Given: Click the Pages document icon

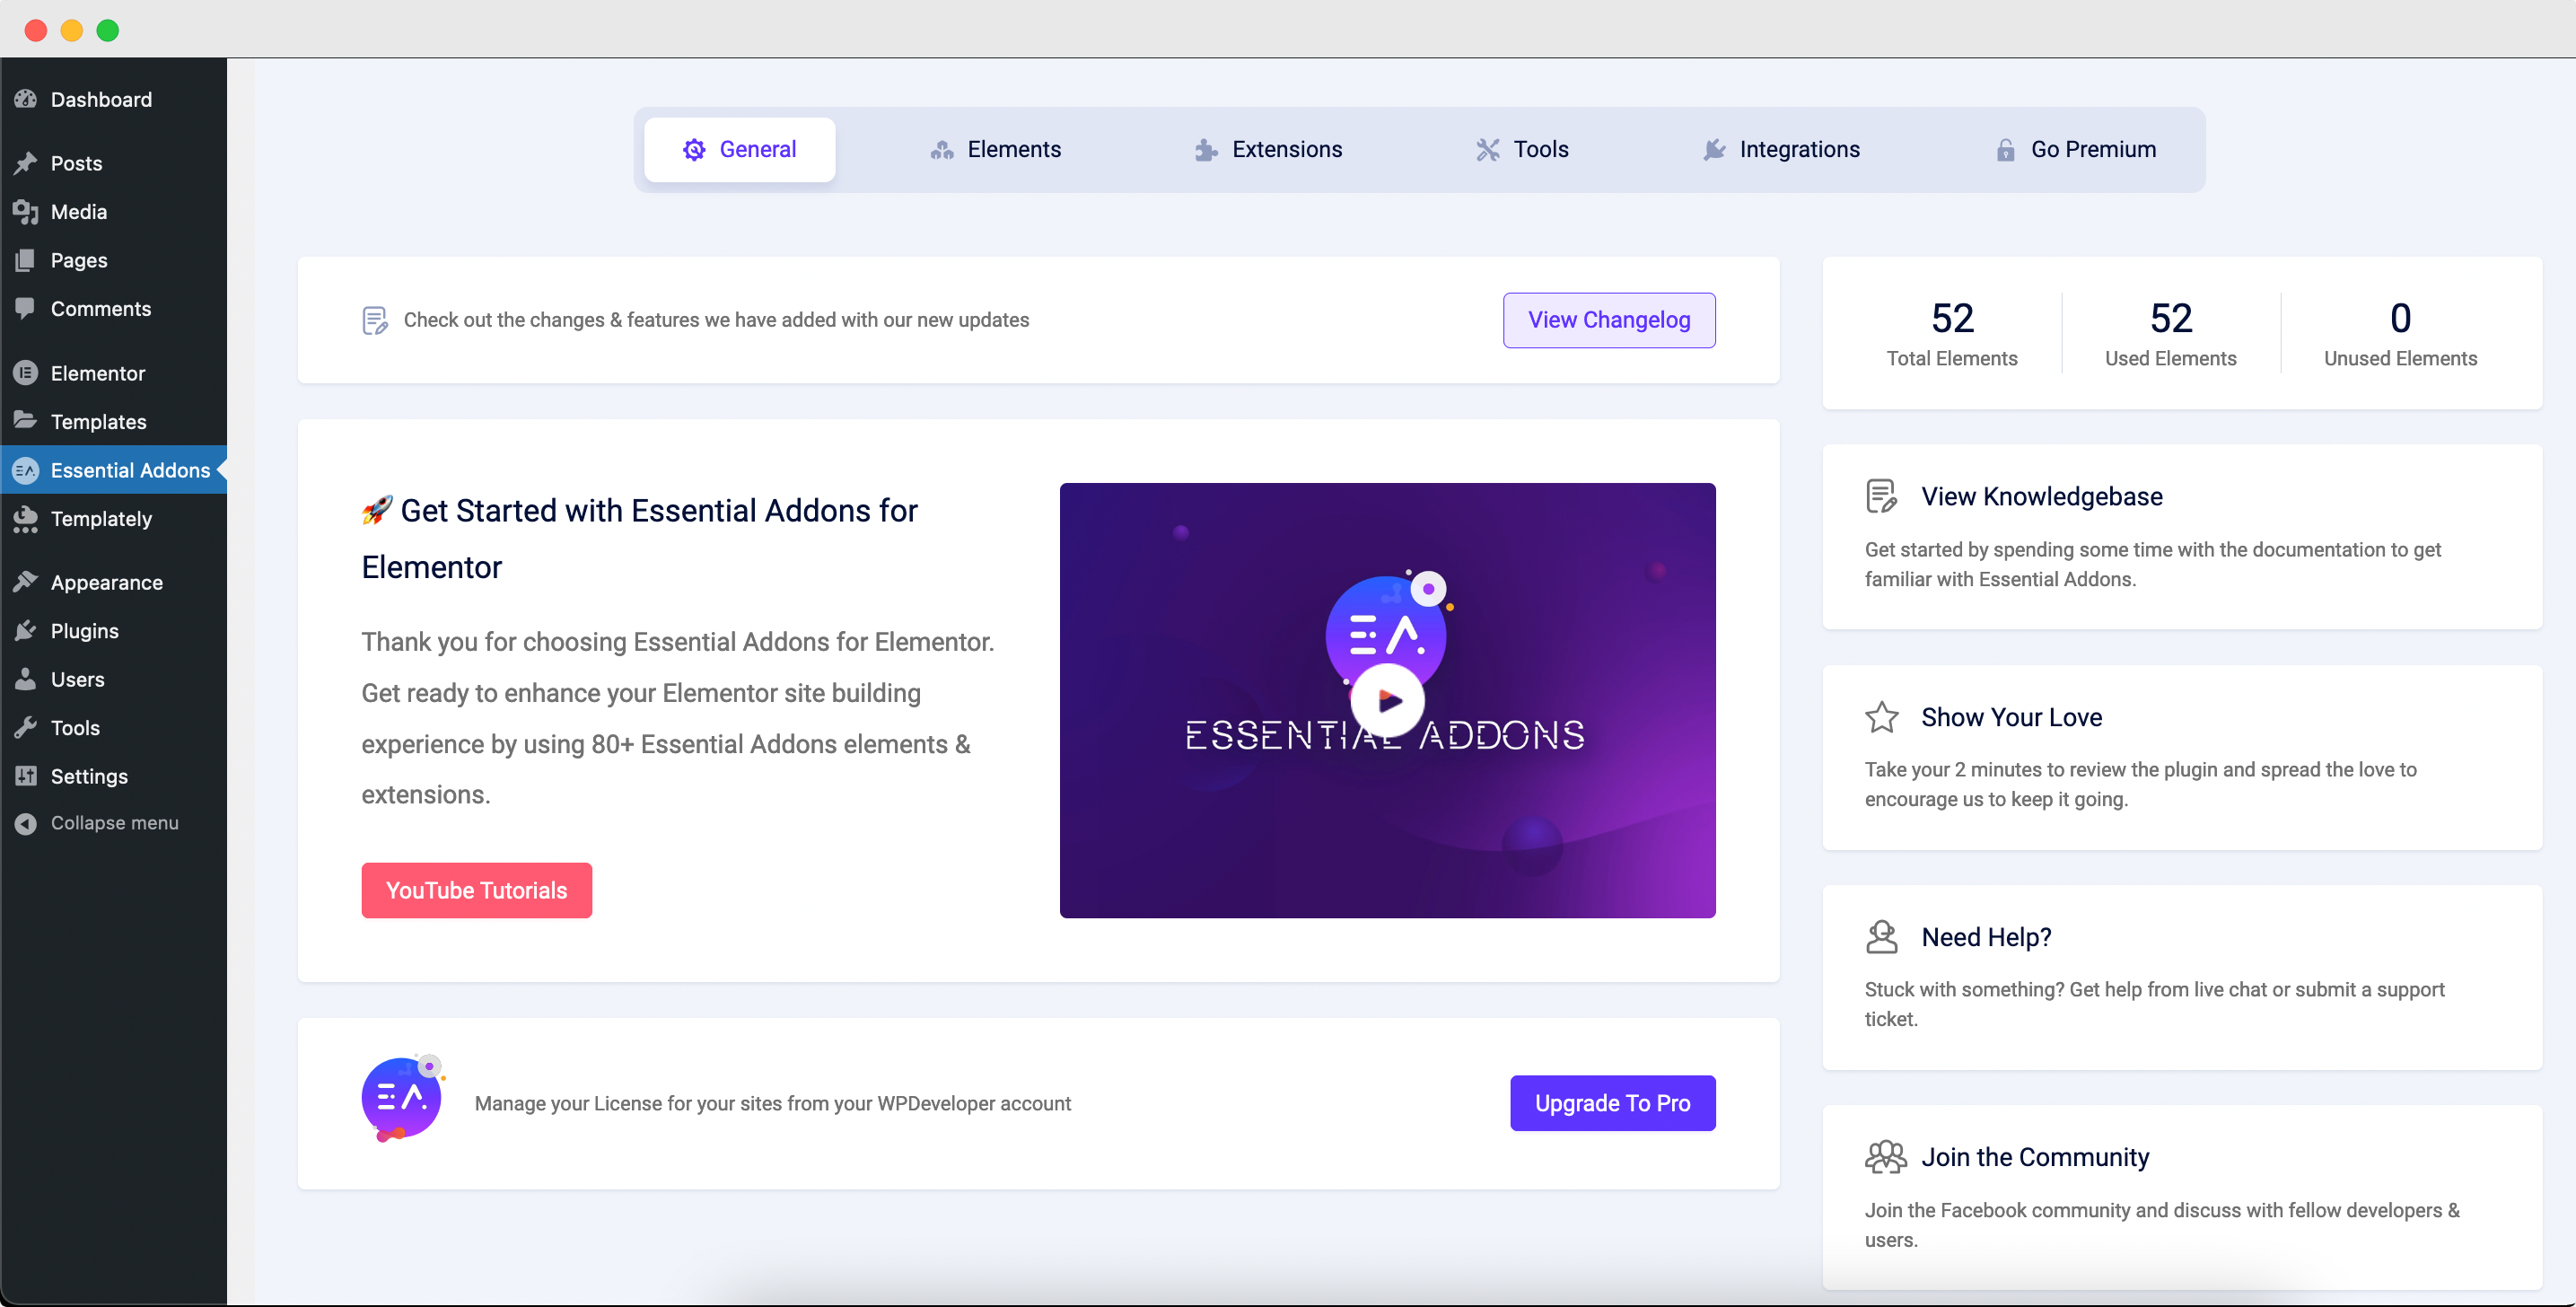Looking at the screenshot, I should (25, 260).
